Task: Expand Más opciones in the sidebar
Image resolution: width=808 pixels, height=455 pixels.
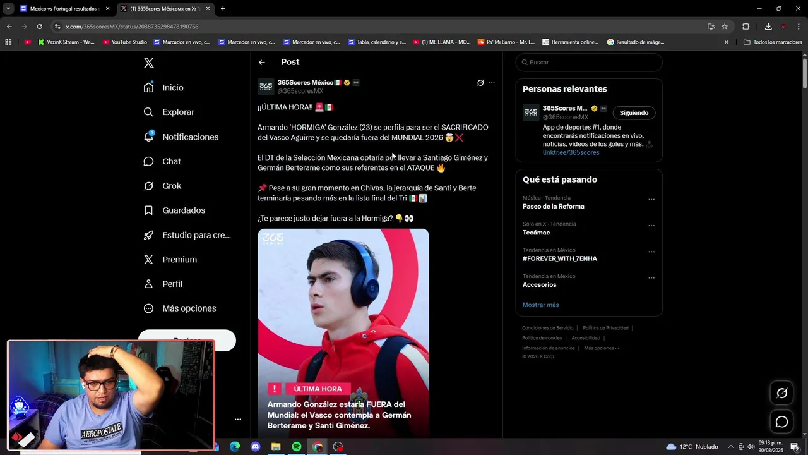Action: click(x=180, y=308)
